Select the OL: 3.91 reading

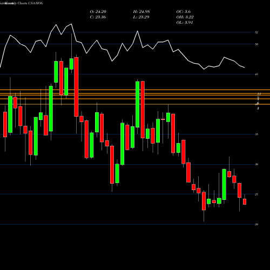point(185,23)
